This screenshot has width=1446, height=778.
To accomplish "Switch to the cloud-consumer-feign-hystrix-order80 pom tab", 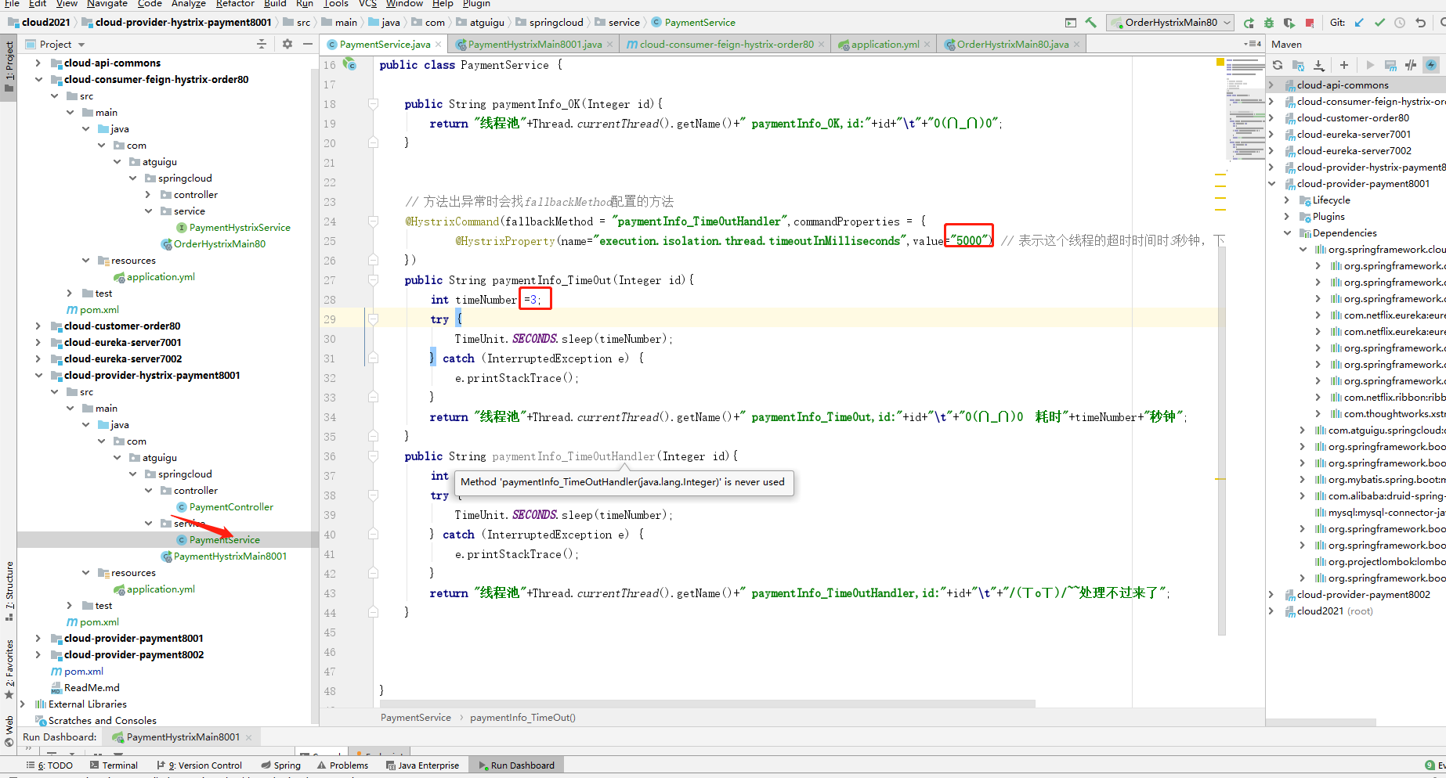I will coord(725,45).
